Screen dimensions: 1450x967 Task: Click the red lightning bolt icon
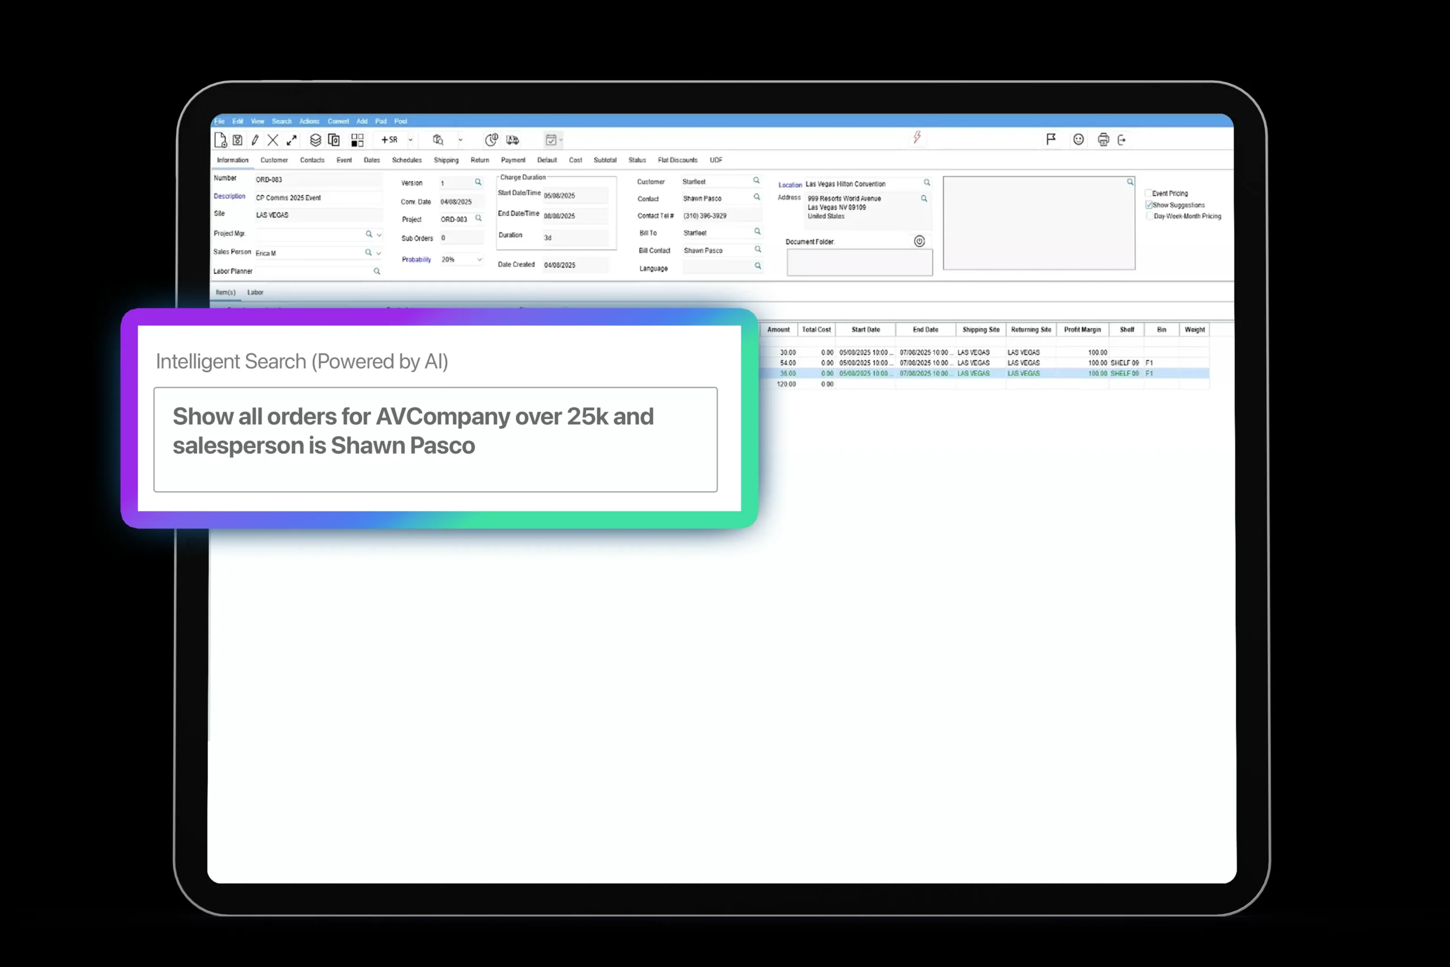tap(917, 137)
